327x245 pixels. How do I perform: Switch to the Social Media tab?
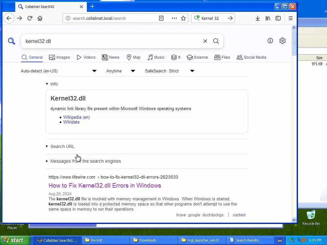pos(251,57)
